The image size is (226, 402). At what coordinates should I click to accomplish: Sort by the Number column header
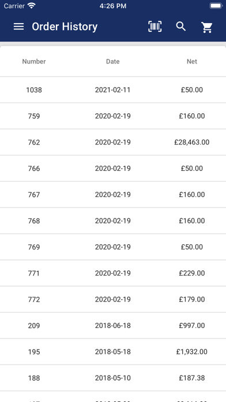34,62
